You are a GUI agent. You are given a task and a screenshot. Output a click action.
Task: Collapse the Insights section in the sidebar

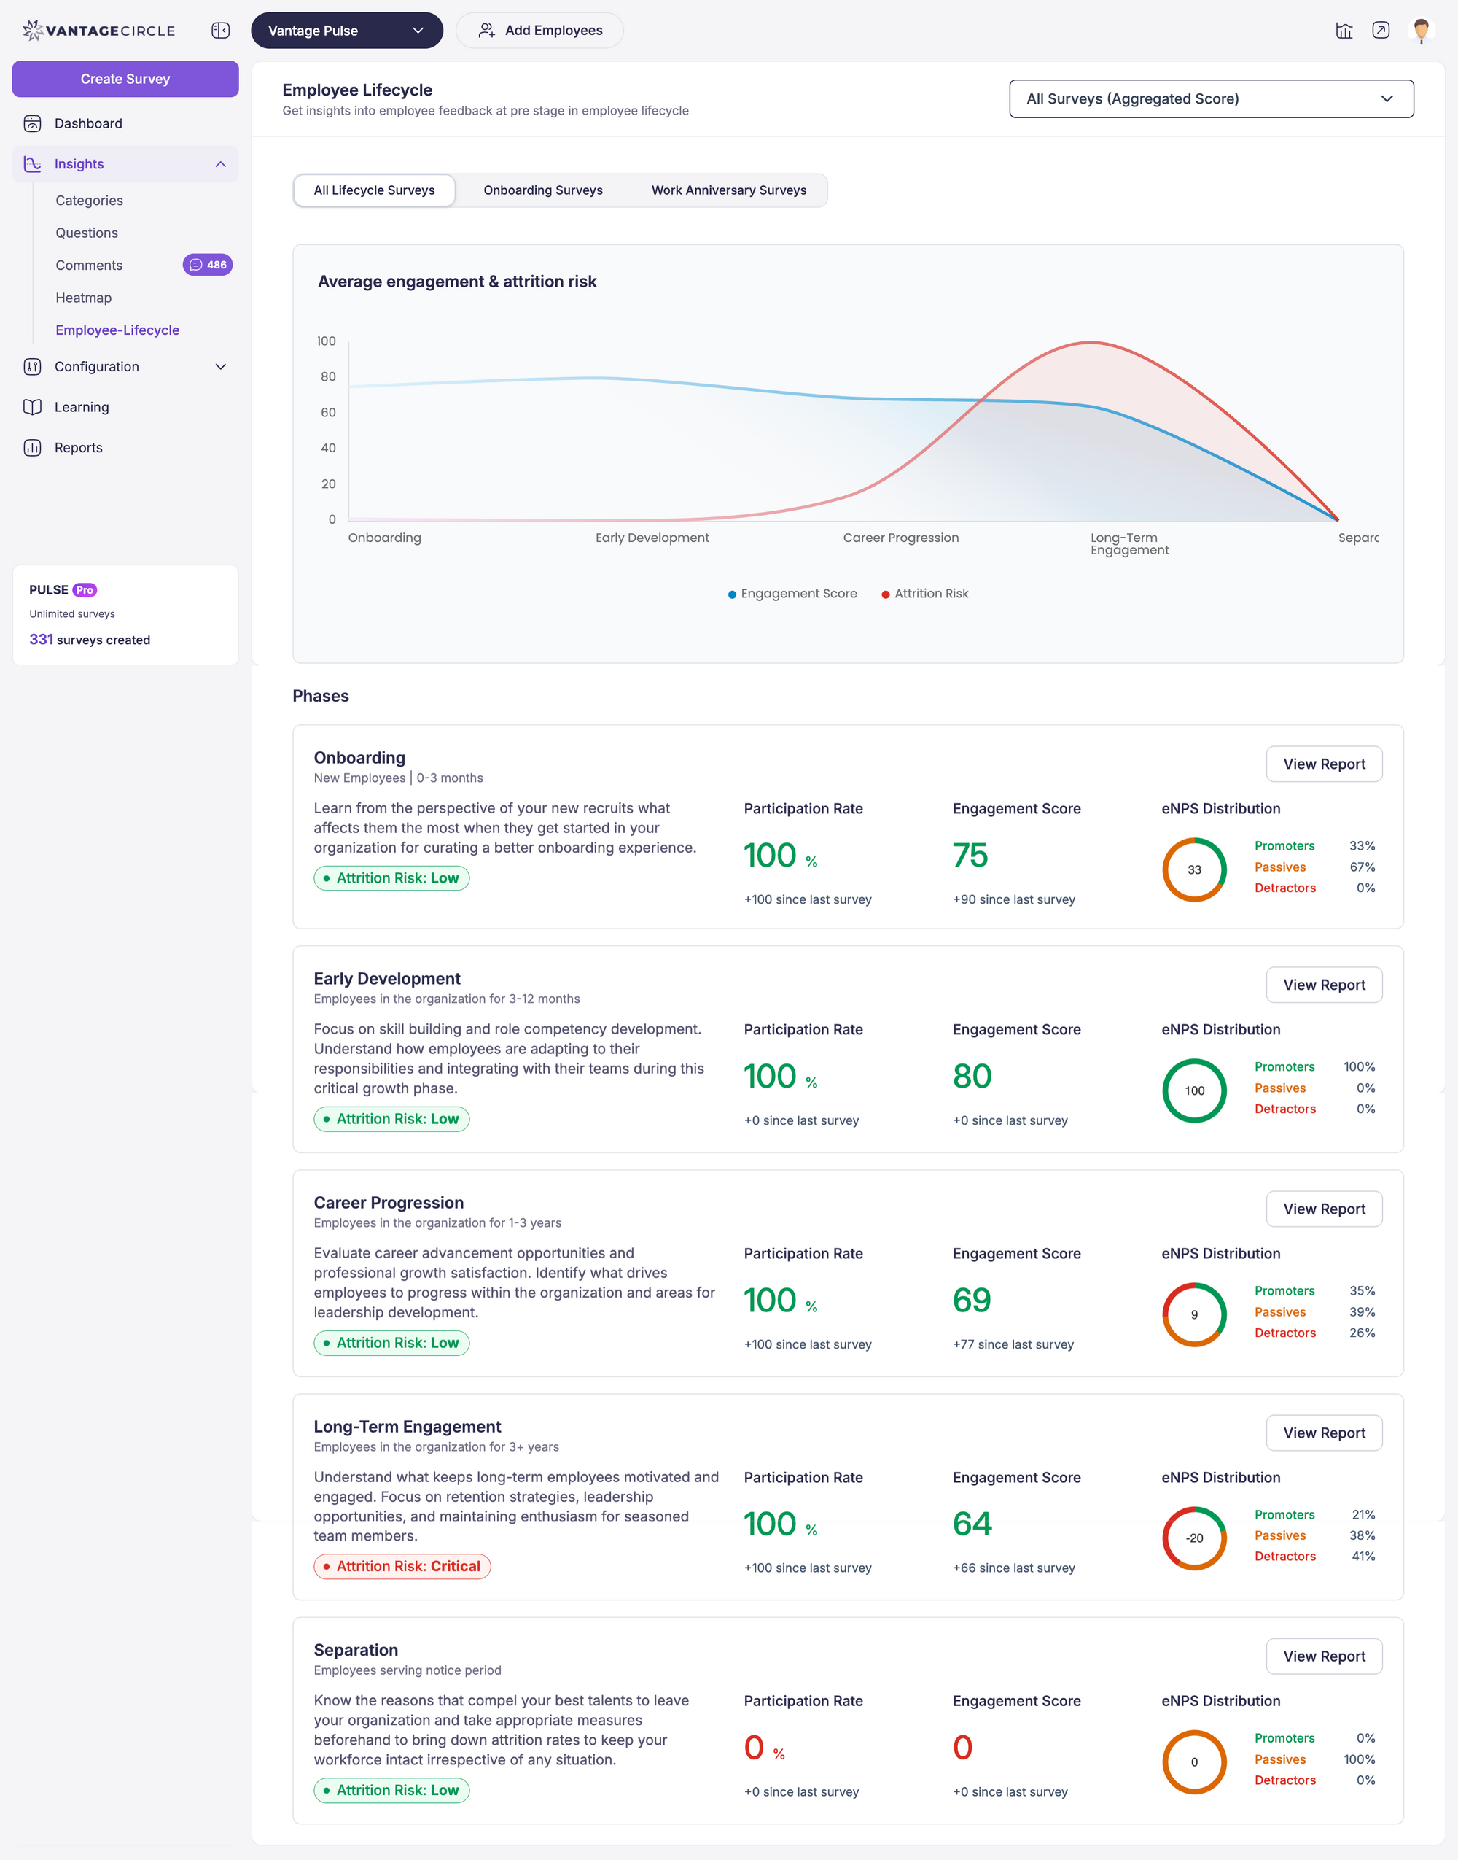tap(220, 163)
